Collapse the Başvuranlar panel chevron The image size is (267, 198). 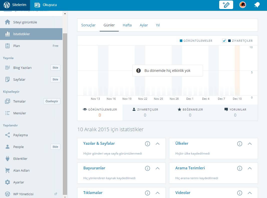158,168
